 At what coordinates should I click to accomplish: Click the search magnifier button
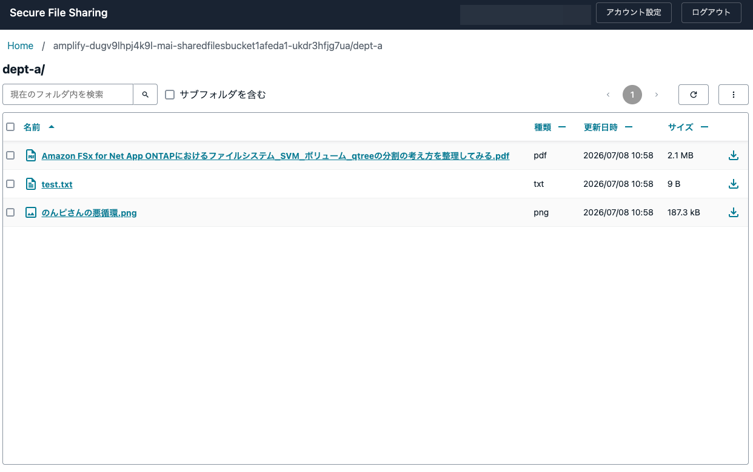pyautogui.click(x=146, y=95)
